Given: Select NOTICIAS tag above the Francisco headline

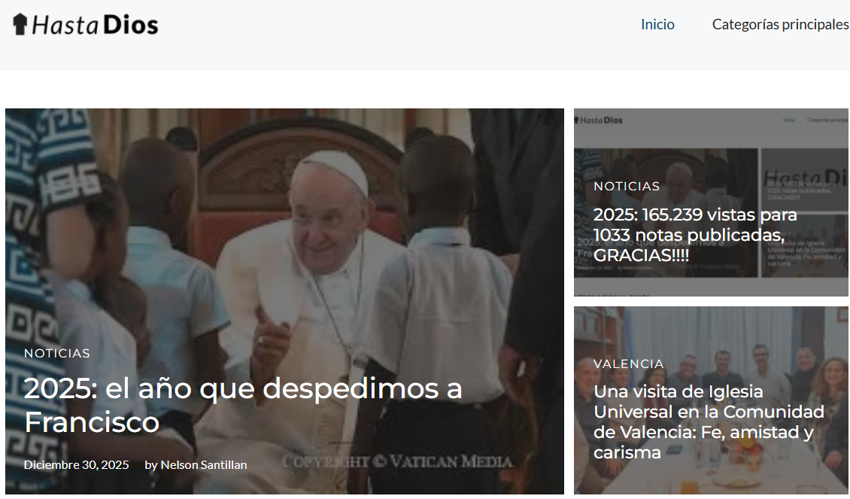Looking at the screenshot, I should click(x=57, y=353).
